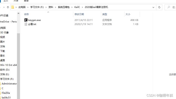Go up one folder level
The image size is (176, 99).
8,7
